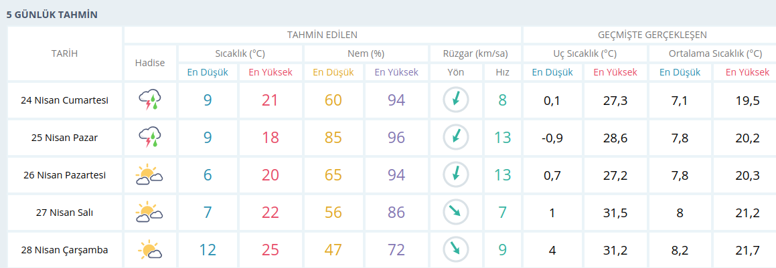776x268 pixels.
Task: Click partly cloudy icon for 28 Nisan Çarşamba
Action: pyautogui.click(x=150, y=251)
